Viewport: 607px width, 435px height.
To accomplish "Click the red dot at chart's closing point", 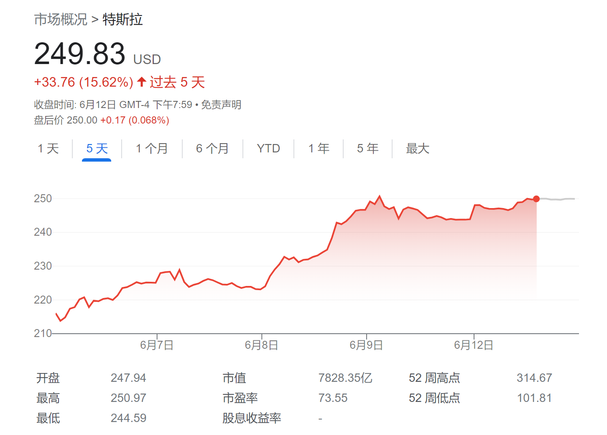I will click(536, 199).
